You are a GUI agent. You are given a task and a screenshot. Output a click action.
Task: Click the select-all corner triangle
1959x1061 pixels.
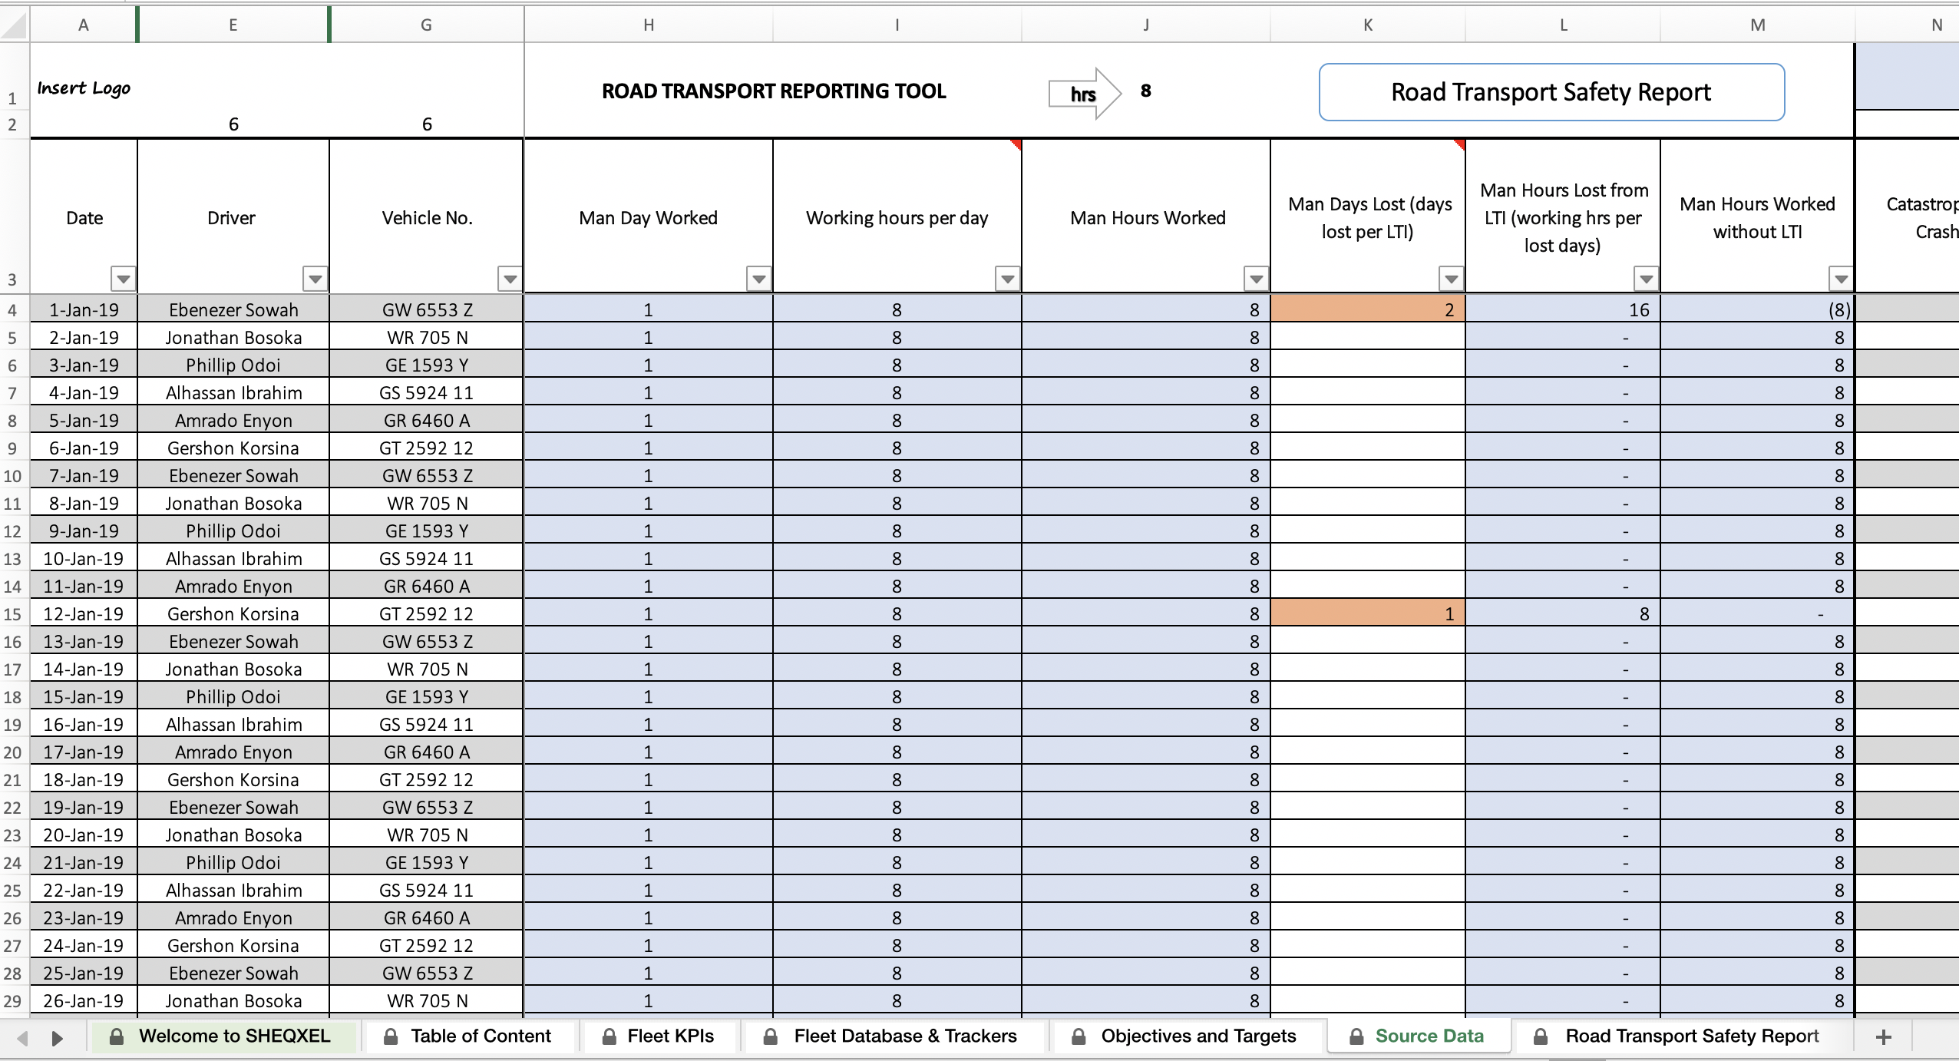pyautogui.click(x=15, y=25)
